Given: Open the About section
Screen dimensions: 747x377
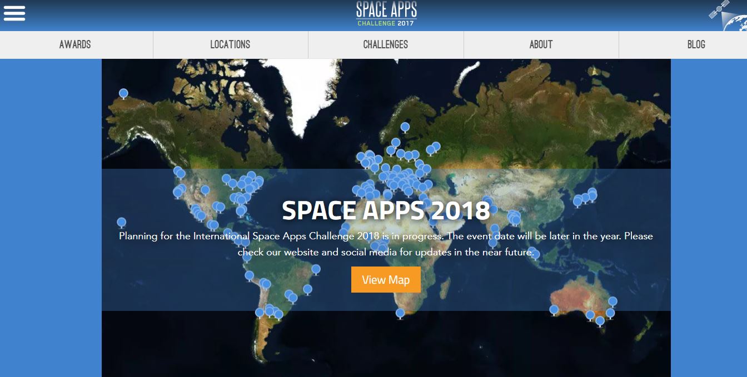Looking at the screenshot, I should (x=541, y=44).
